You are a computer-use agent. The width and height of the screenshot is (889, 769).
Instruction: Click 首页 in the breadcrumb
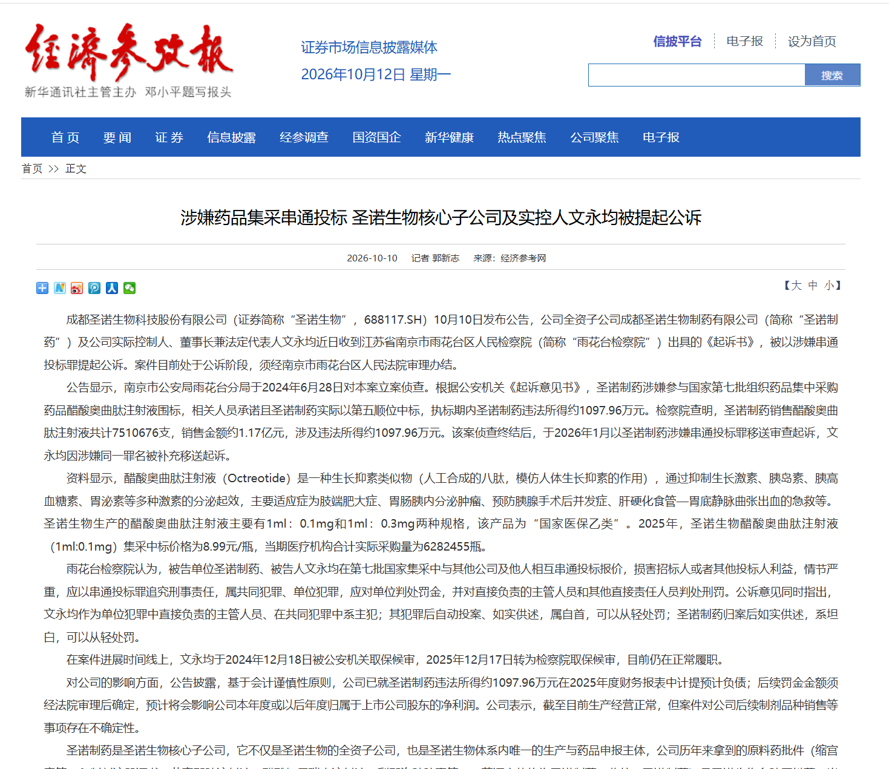pos(32,169)
